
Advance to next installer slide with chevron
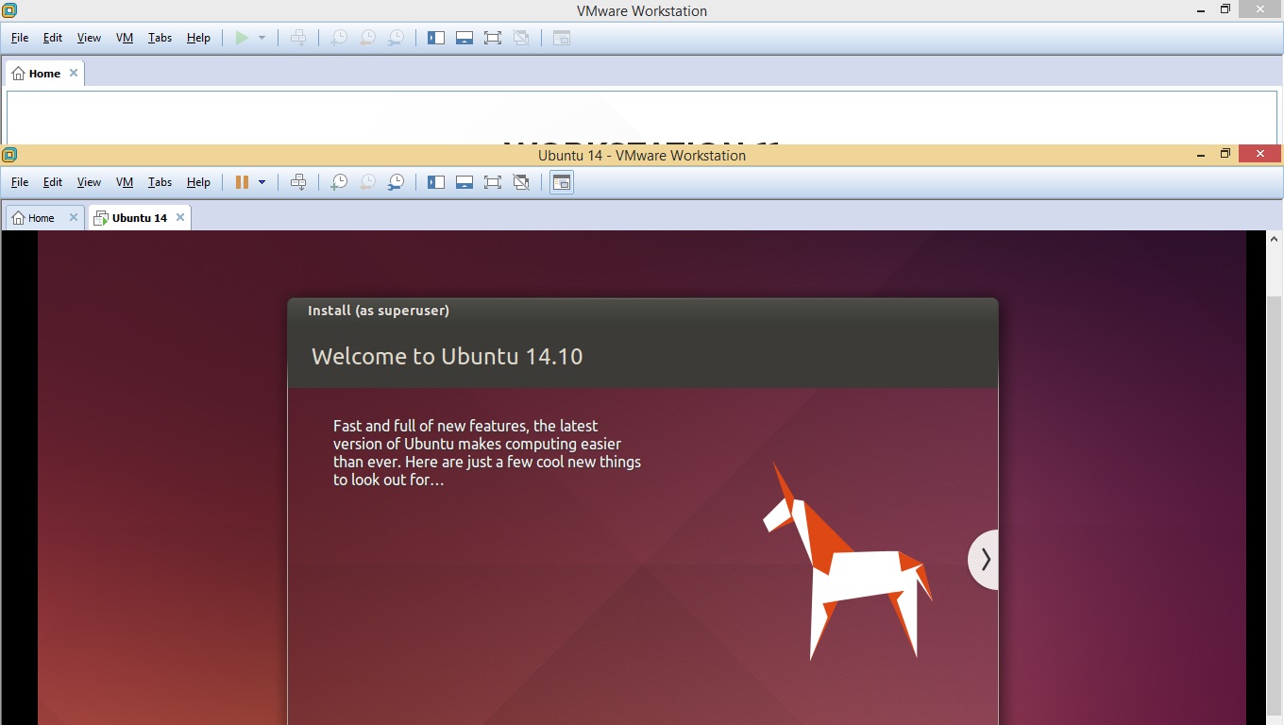[984, 559]
